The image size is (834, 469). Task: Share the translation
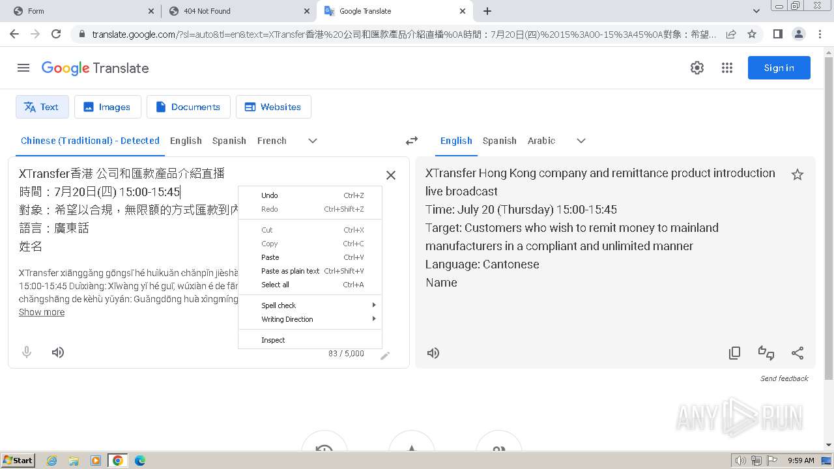(798, 353)
